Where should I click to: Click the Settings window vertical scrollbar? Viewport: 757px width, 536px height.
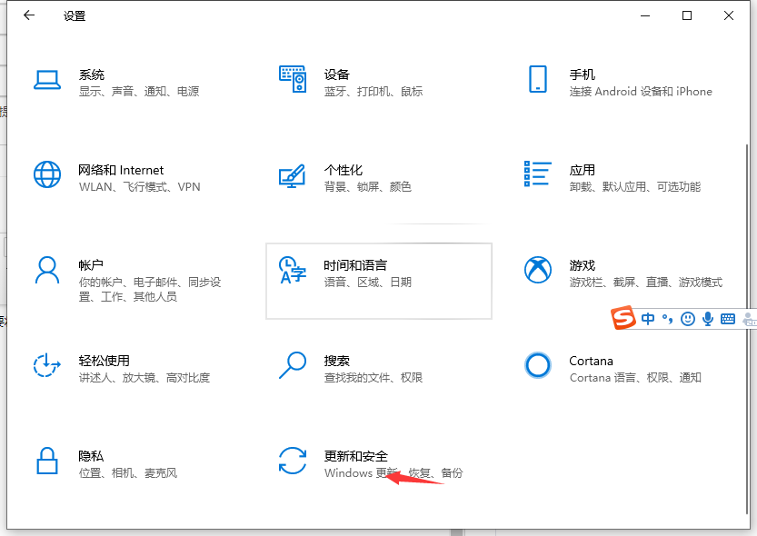click(747, 328)
